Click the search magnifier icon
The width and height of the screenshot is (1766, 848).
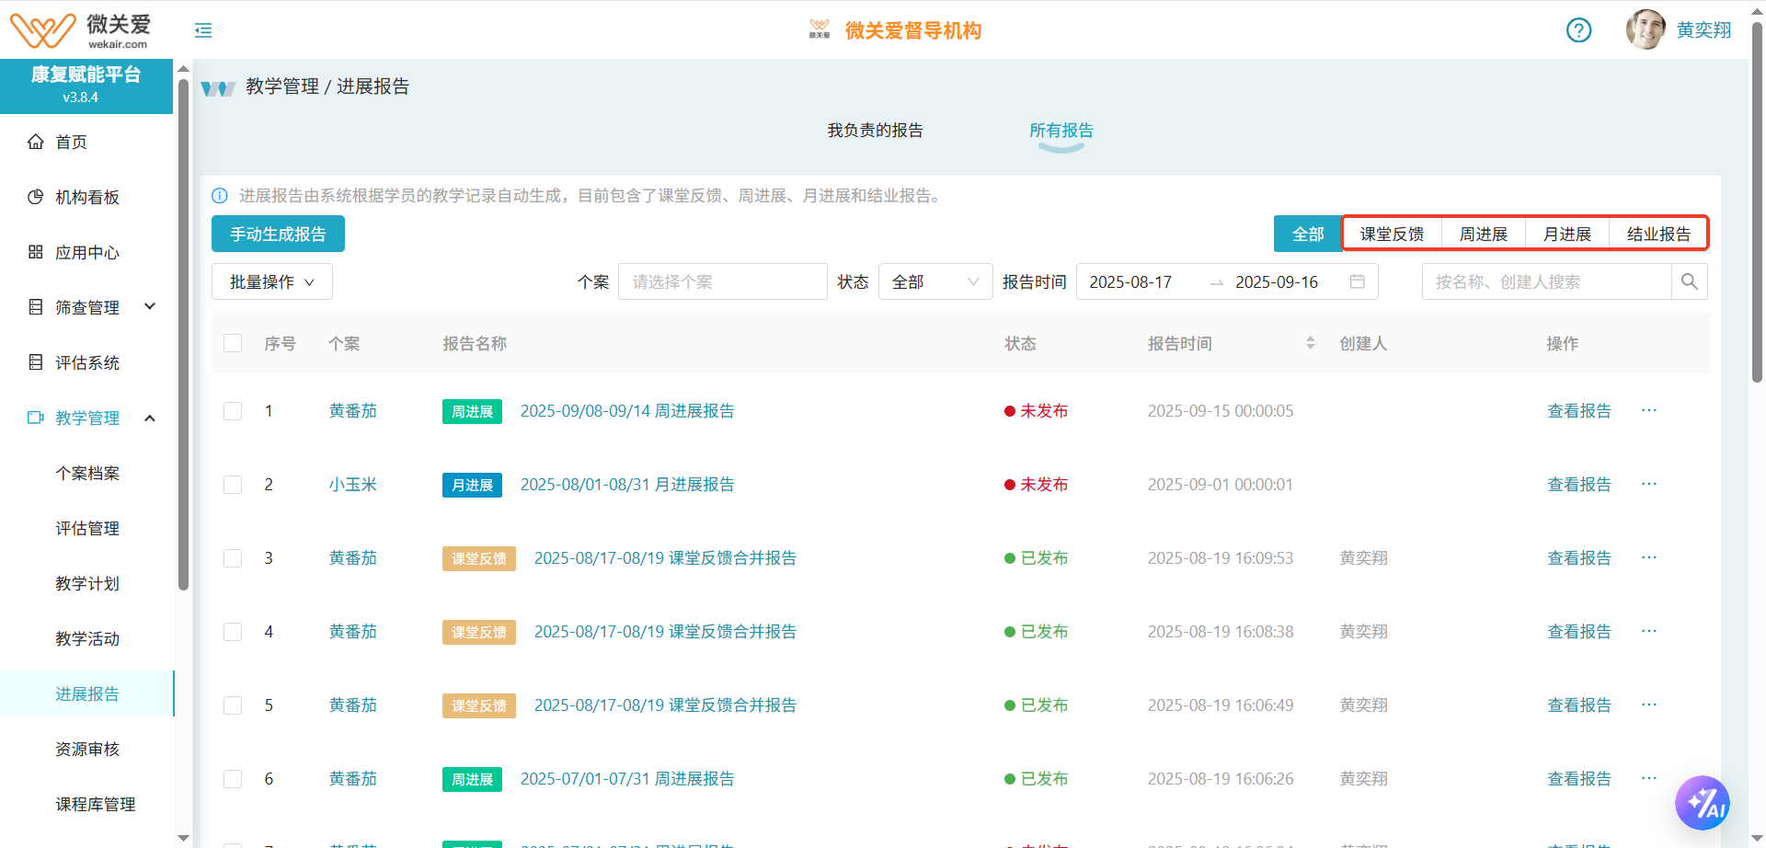coord(1690,281)
